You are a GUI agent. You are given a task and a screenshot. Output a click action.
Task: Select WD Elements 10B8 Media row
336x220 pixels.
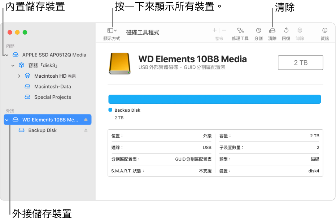(48, 120)
